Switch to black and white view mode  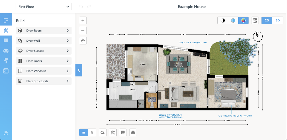223,21
